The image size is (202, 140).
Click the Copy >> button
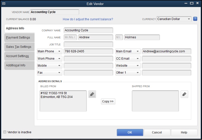(108, 101)
